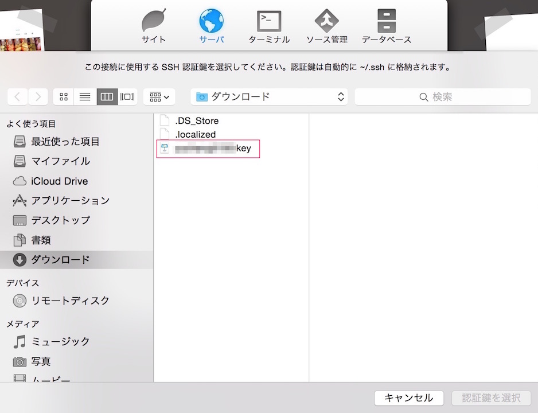
Task: Switch to cover flow view
Action: tap(127, 97)
